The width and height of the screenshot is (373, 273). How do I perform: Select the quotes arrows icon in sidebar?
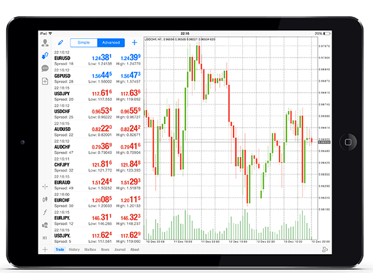(45, 56)
